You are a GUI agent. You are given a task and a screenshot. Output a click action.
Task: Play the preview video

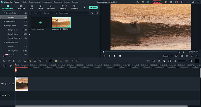[115, 56]
